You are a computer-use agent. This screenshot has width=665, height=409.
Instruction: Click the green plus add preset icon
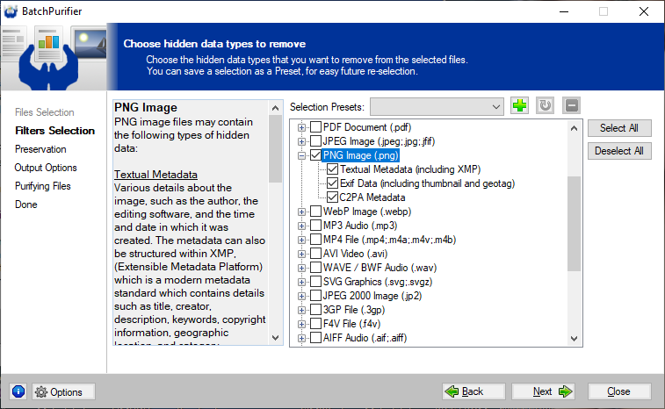pyautogui.click(x=519, y=105)
